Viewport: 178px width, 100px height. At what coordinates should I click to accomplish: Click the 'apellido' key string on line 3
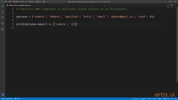click(71, 17)
